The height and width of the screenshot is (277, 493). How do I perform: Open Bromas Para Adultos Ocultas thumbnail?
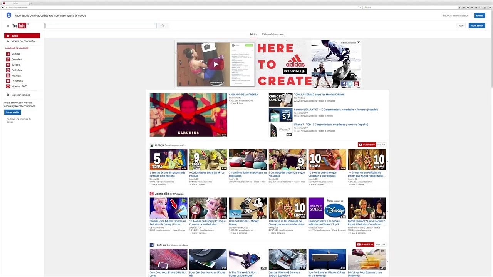pos(168,208)
